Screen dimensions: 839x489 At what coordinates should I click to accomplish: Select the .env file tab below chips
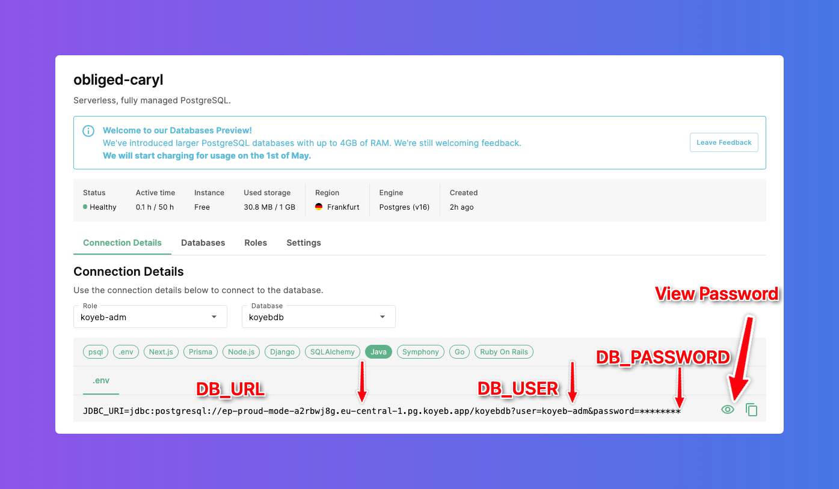tap(101, 381)
